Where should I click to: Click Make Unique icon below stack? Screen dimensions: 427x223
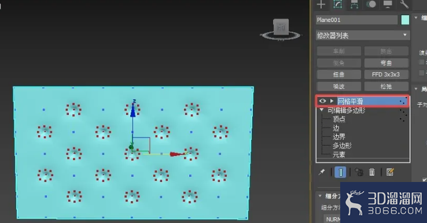[359, 172]
